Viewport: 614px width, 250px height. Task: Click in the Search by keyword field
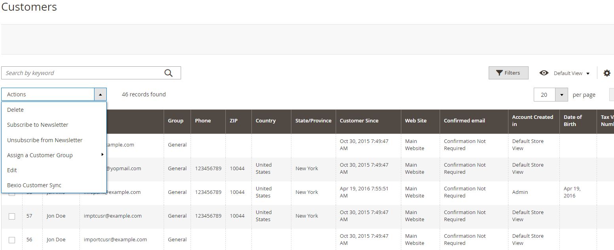[x=83, y=73]
